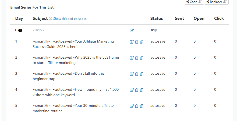Click info icon beside day 0

[20, 31]
